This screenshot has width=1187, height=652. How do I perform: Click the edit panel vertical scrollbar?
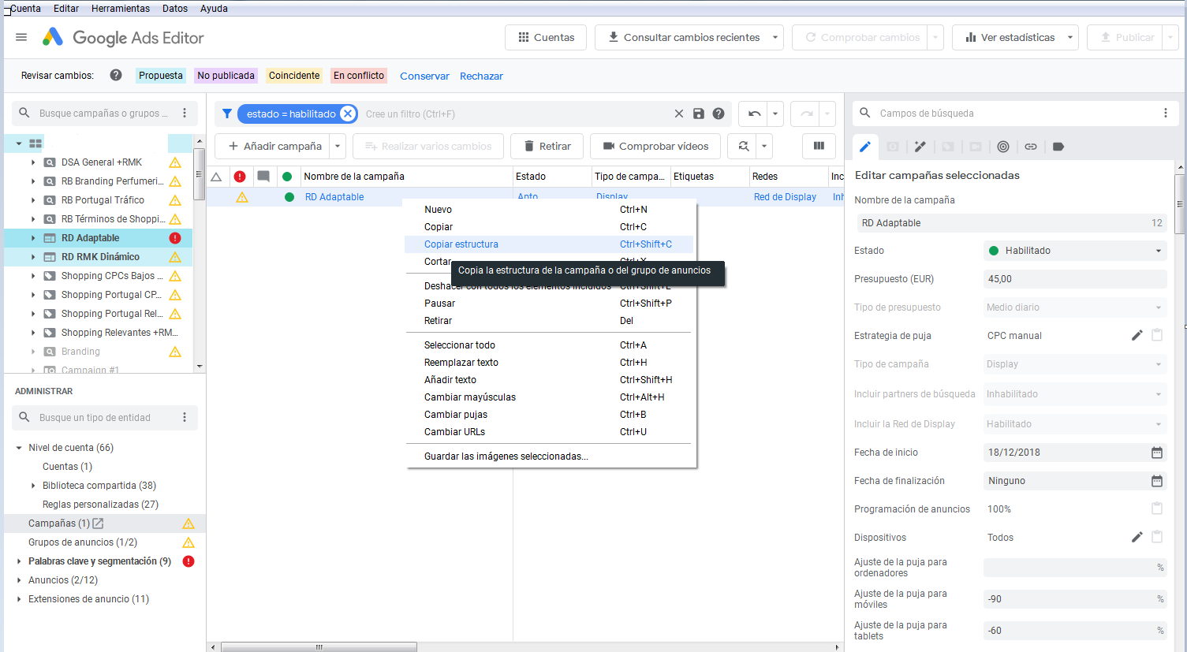[1180, 203]
